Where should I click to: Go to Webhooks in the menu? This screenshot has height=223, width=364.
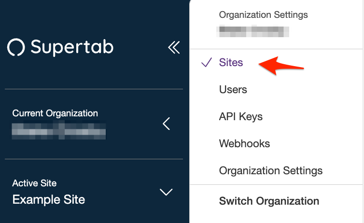244,143
